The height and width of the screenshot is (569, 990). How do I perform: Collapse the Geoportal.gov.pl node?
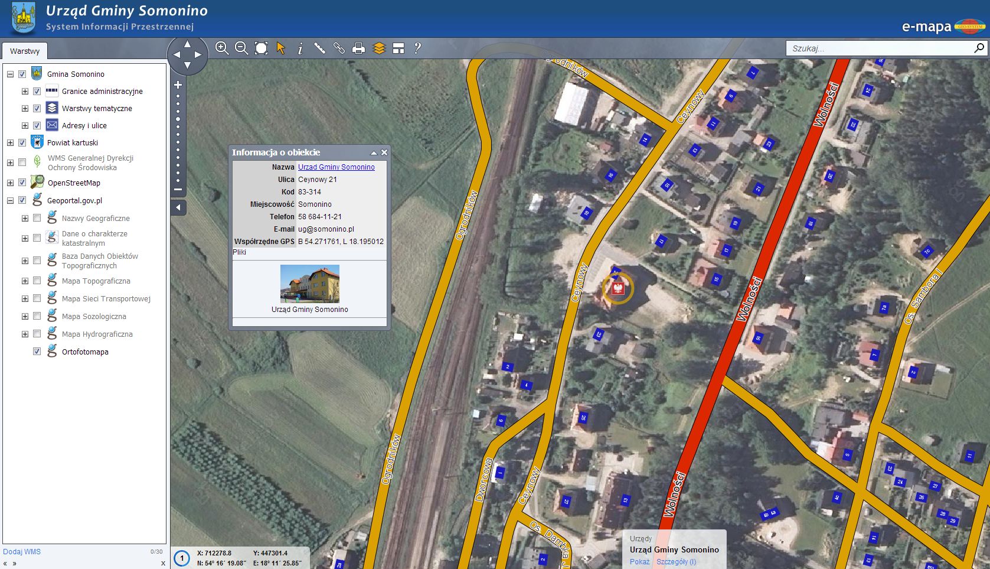tap(10, 200)
